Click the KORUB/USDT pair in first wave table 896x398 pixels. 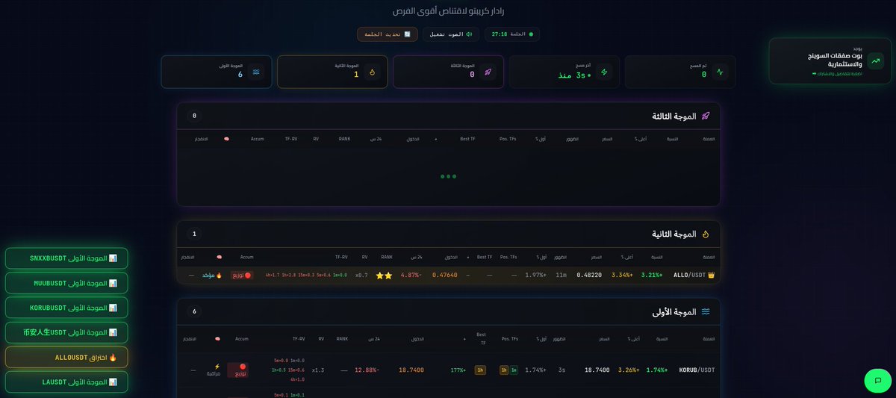click(697, 370)
